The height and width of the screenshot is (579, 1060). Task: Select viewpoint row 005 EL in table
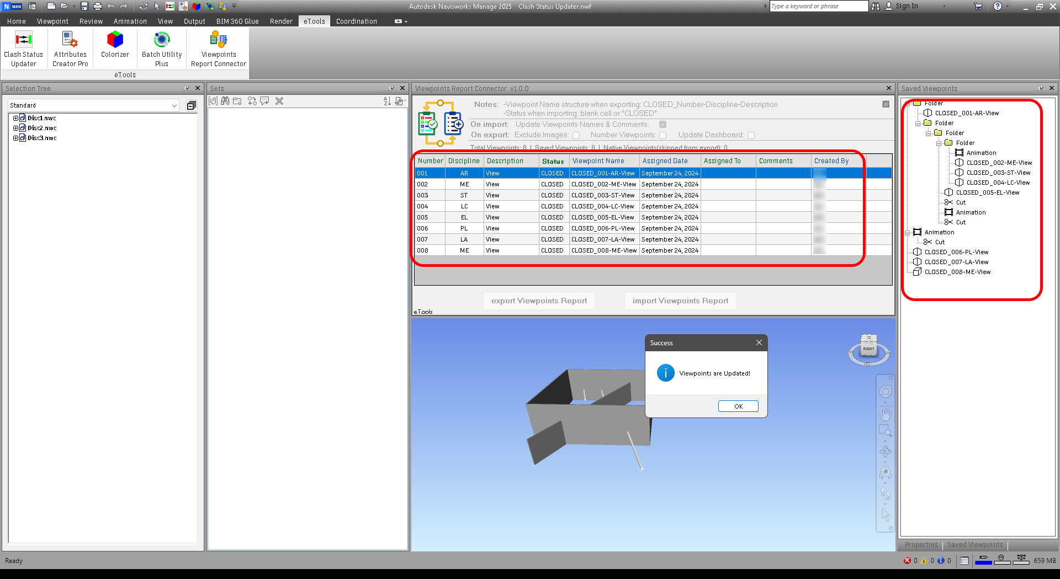(653, 217)
